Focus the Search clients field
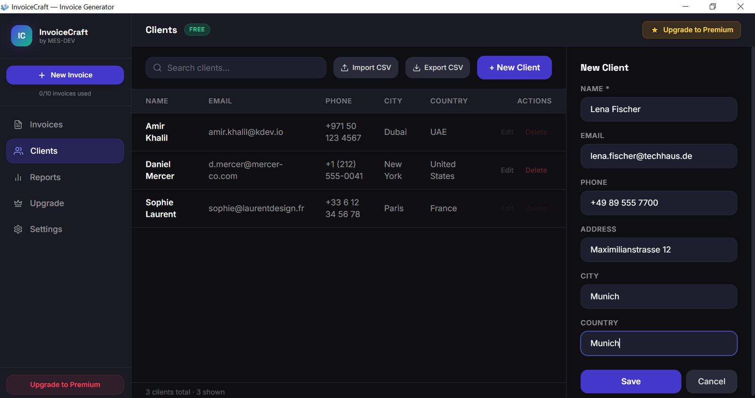Image resolution: width=755 pixels, height=398 pixels. coord(236,68)
